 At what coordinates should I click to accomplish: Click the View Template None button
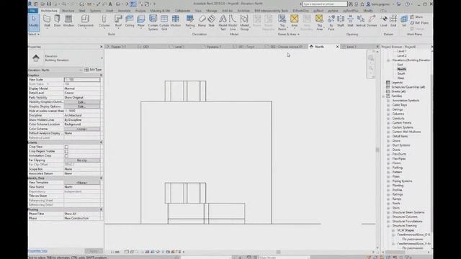(81, 183)
